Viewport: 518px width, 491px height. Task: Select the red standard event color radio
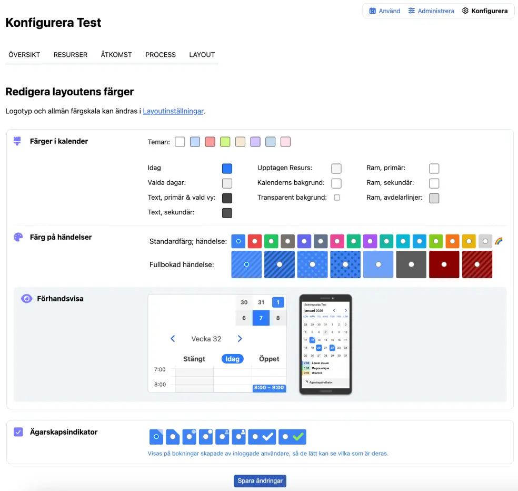click(255, 241)
